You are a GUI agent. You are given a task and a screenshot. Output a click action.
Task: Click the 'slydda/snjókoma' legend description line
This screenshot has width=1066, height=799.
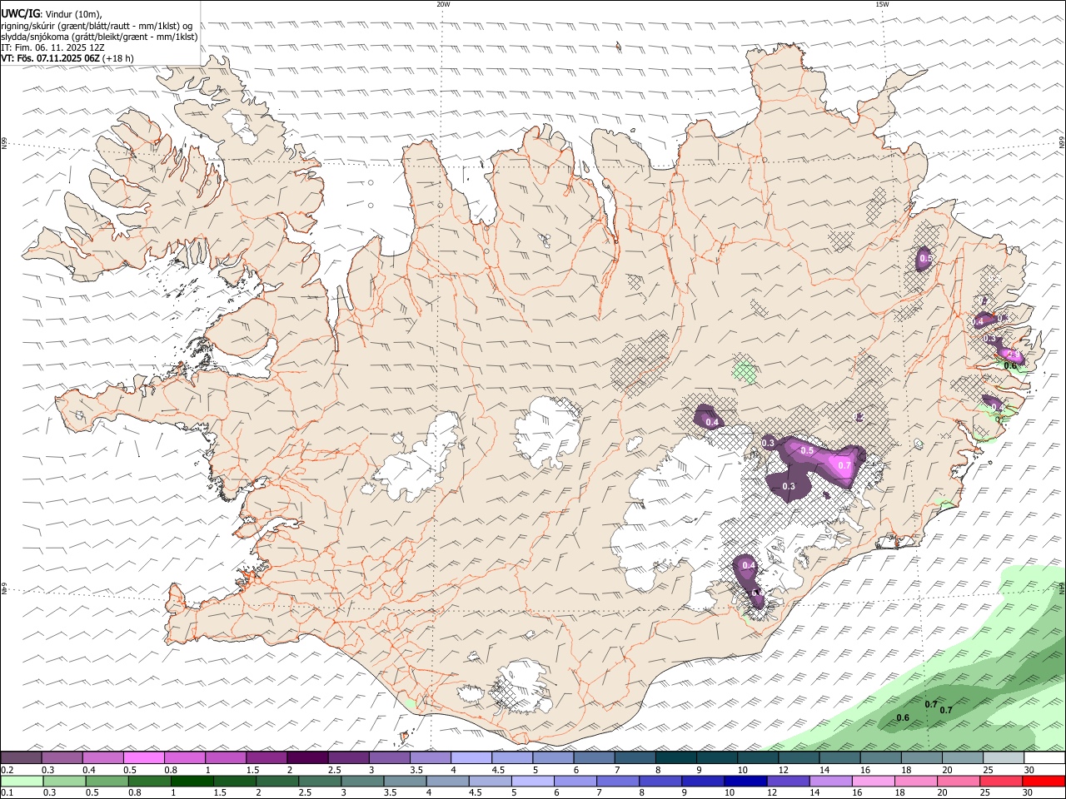click(x=99, y=37)
